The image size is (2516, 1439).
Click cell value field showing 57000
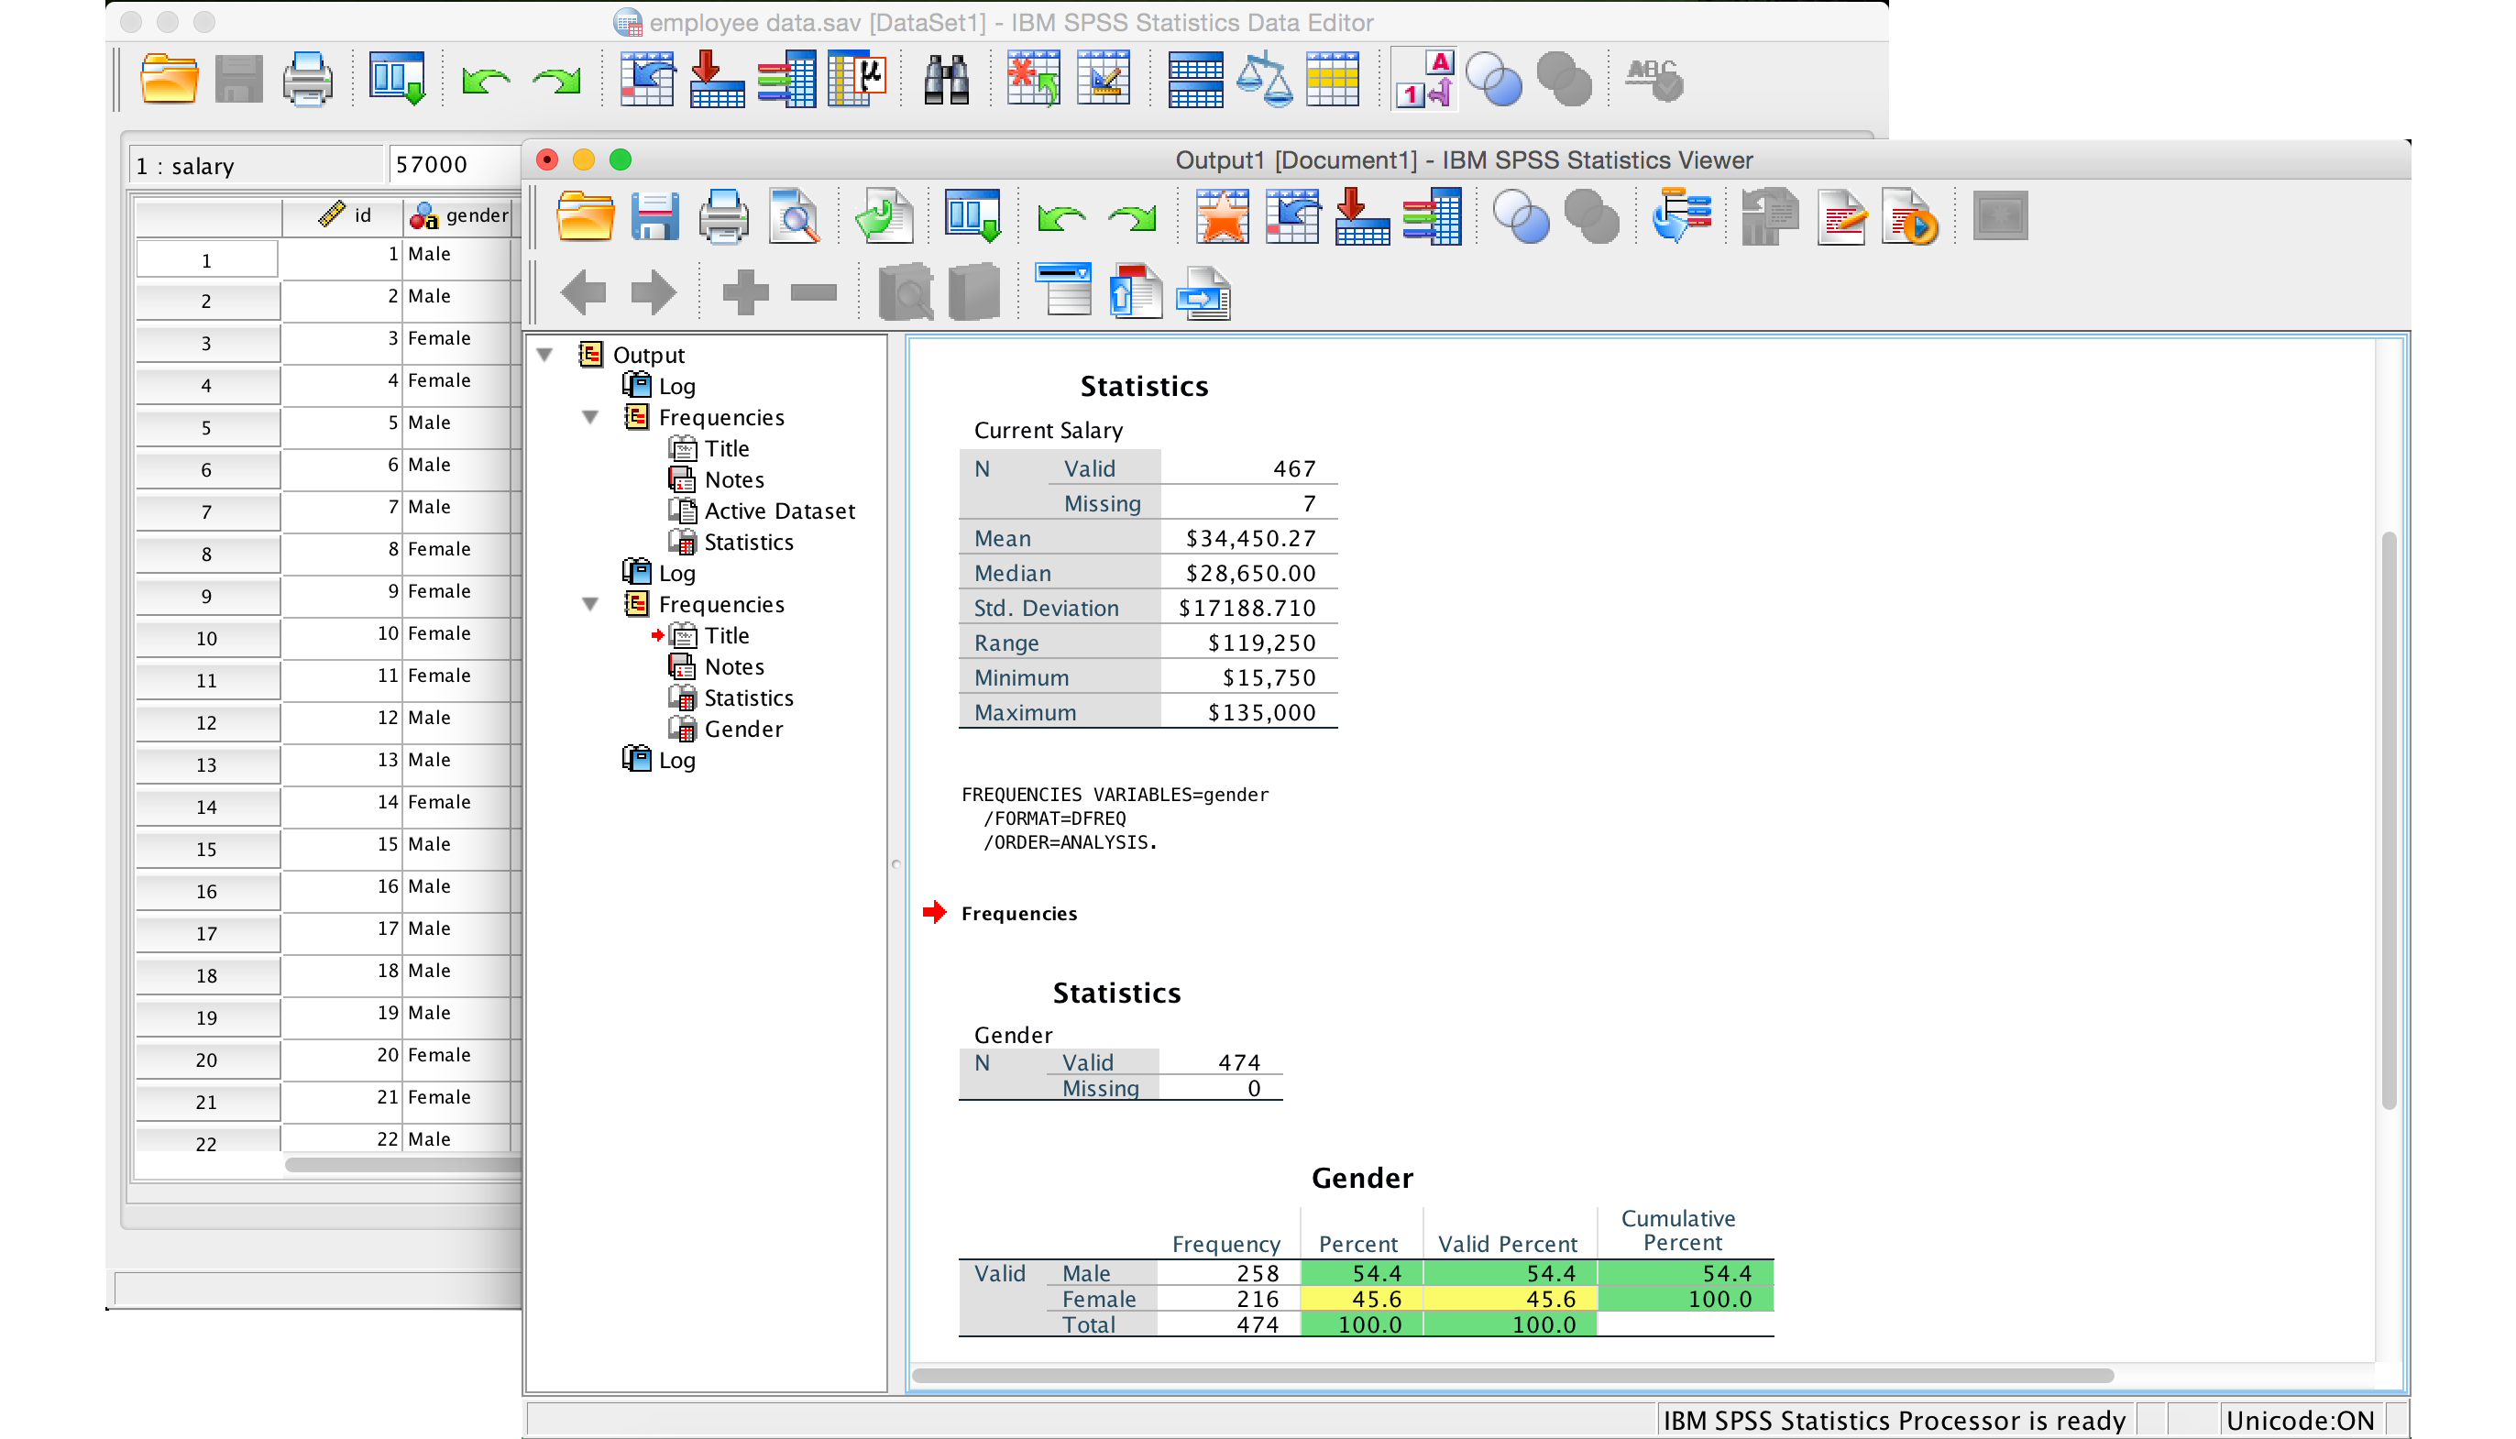[x=455, y=164]
